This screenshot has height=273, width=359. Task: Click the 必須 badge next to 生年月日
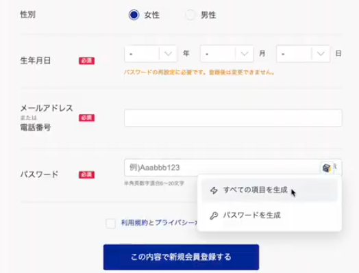(x=87, y=61)
